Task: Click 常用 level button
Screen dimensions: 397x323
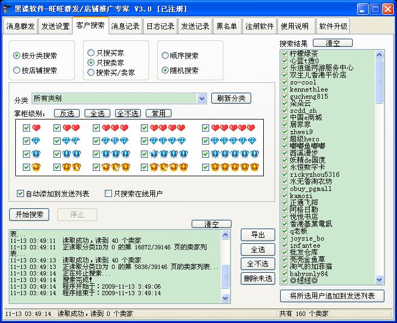Action: click(x=158, y=113)
